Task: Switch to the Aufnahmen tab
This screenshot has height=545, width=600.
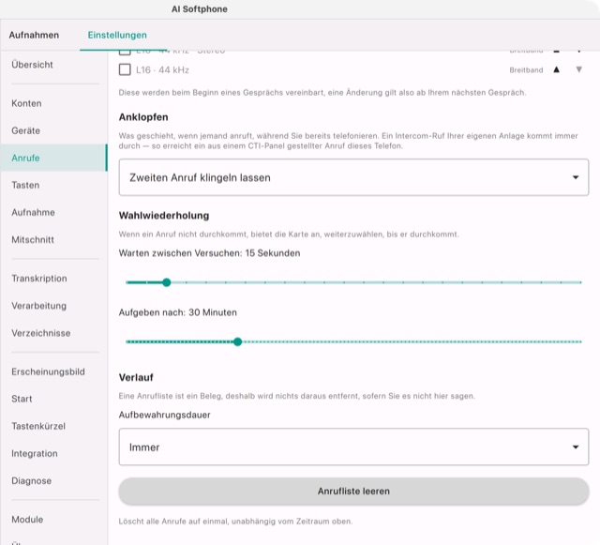Action: coord(34,35)
